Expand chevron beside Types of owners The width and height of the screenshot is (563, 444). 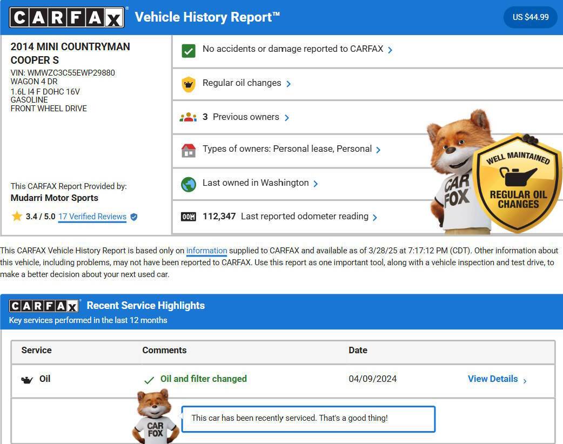(x=378, y=150)
